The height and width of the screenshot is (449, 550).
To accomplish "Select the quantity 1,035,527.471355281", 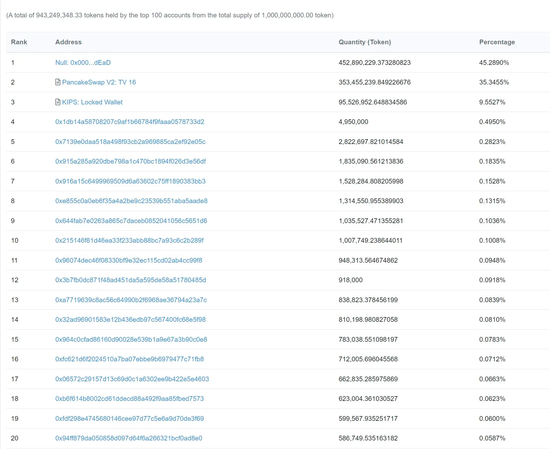I will tap(371, 221).
